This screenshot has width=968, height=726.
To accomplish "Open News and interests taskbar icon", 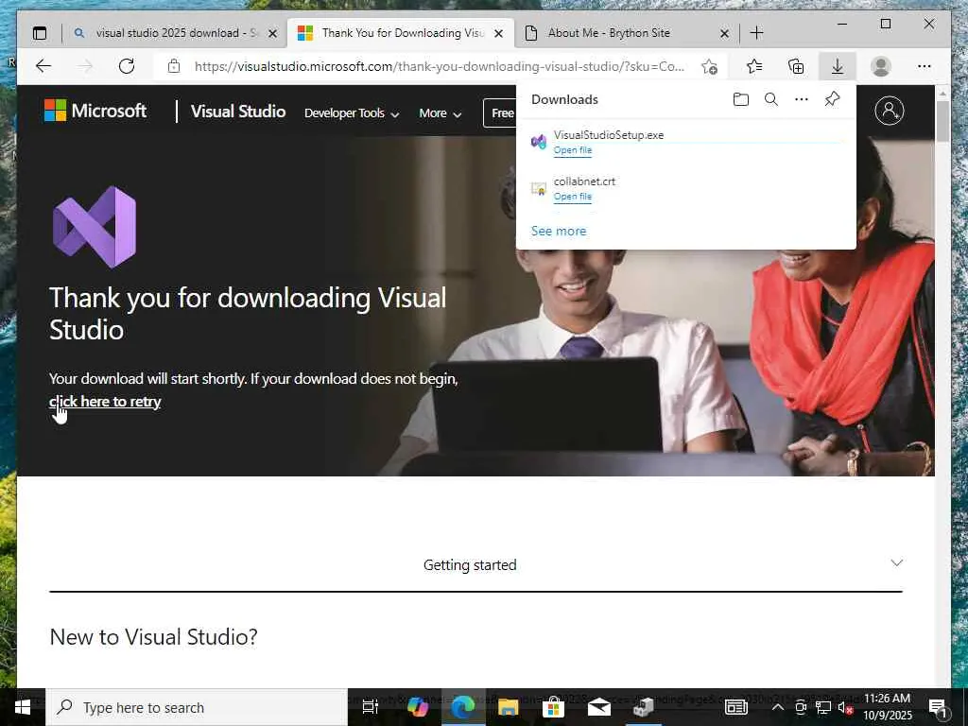I will [x=735, y=707].
